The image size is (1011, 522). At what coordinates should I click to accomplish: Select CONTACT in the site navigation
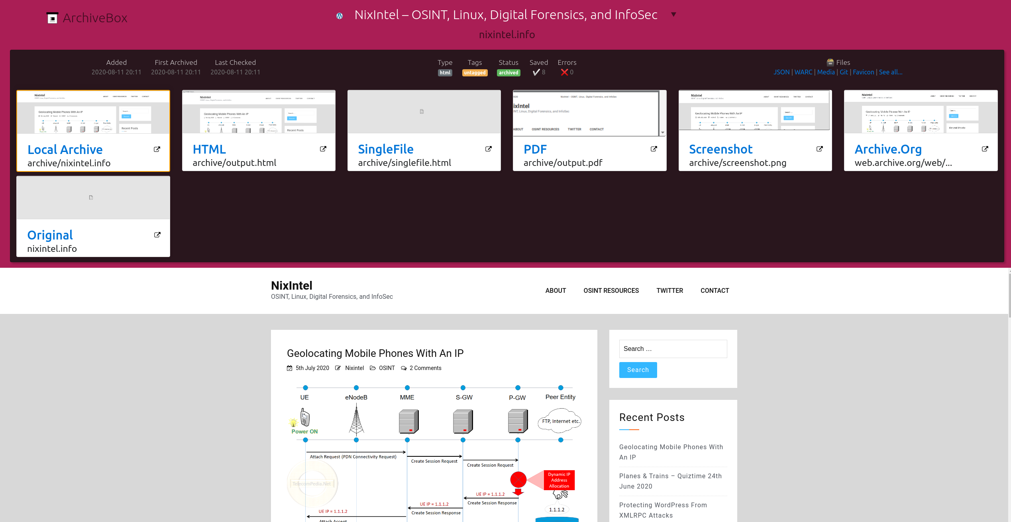pos(715,290)
